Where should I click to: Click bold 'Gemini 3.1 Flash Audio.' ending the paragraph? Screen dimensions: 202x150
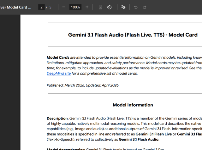click(139, 139)
